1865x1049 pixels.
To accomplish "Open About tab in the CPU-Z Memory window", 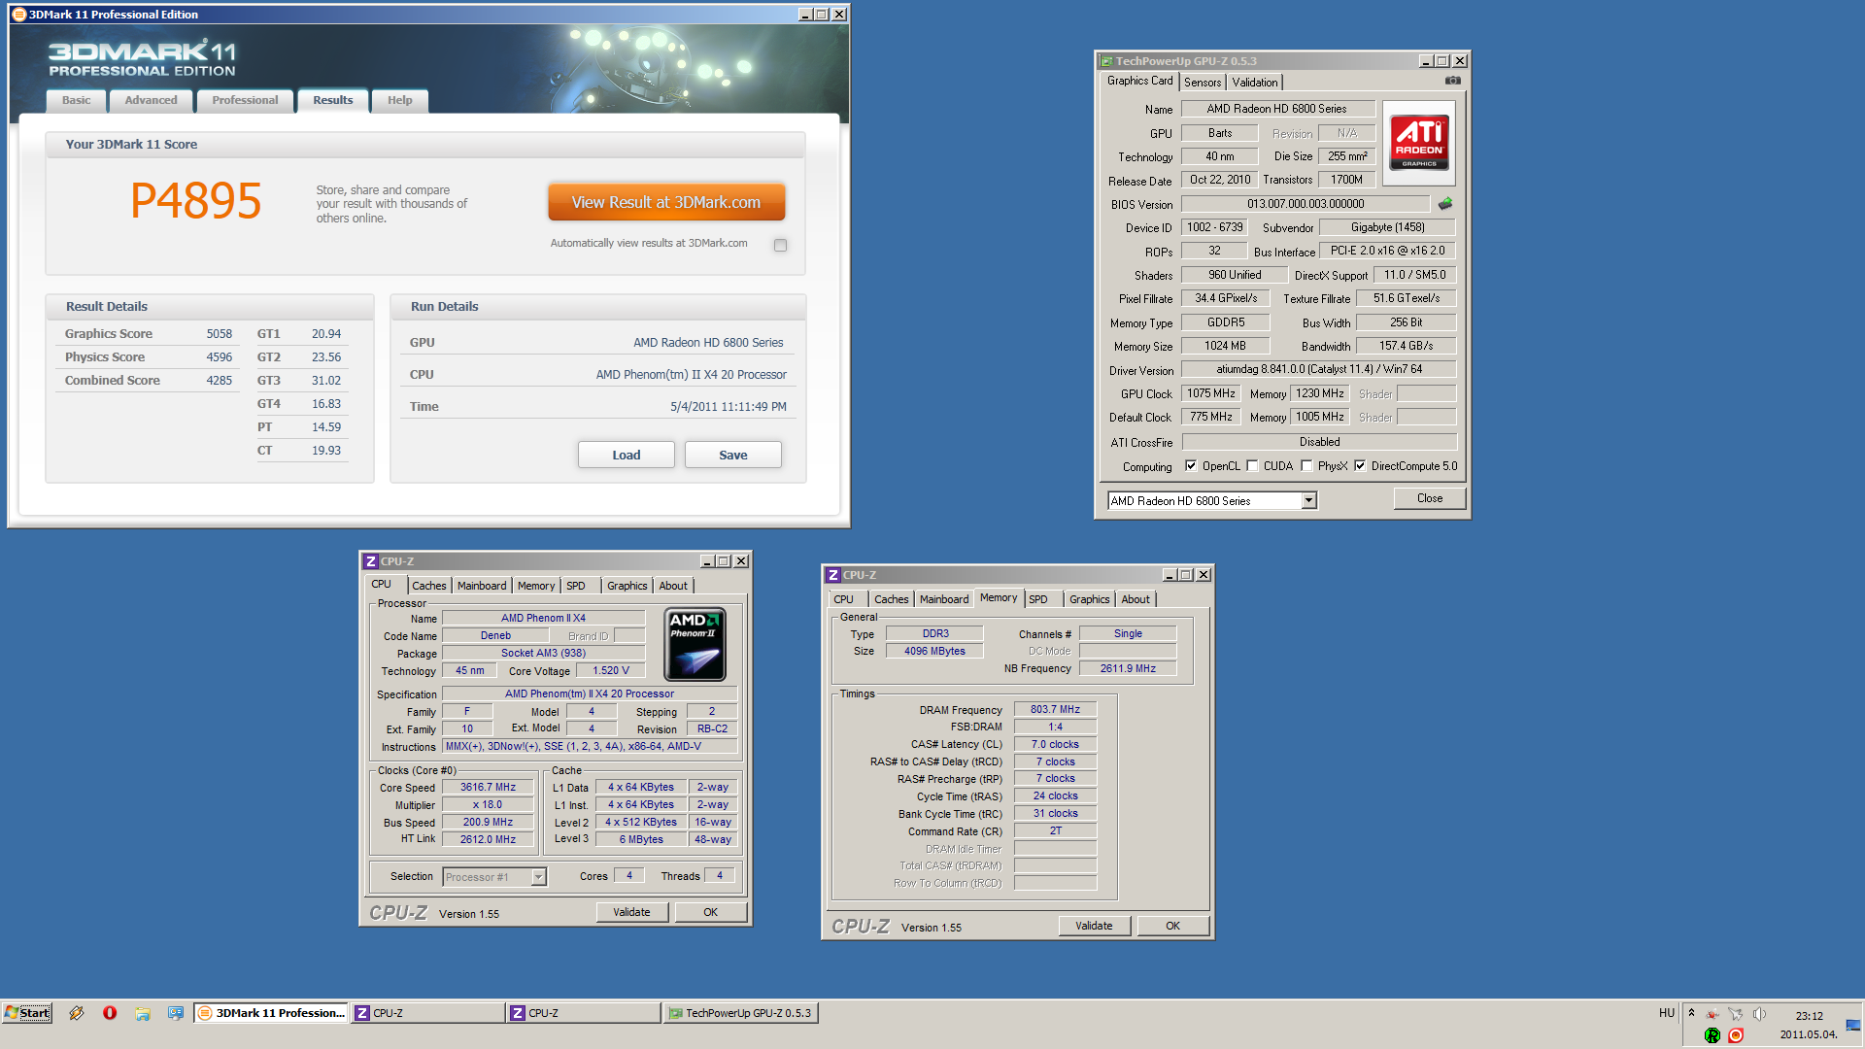I will pos(1136,599).
